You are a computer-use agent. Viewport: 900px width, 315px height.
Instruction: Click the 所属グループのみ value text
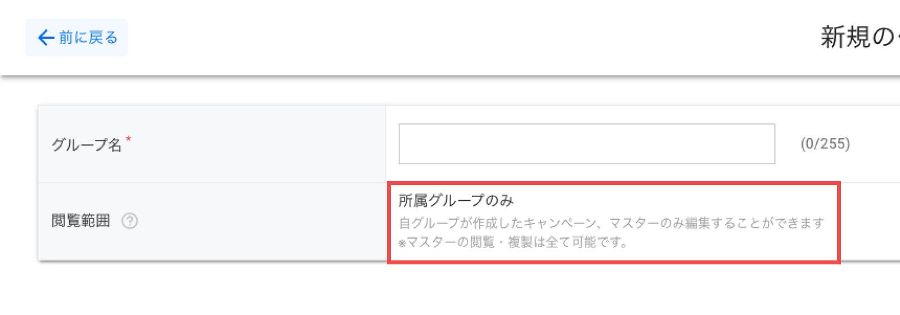[x=456, y=200]
